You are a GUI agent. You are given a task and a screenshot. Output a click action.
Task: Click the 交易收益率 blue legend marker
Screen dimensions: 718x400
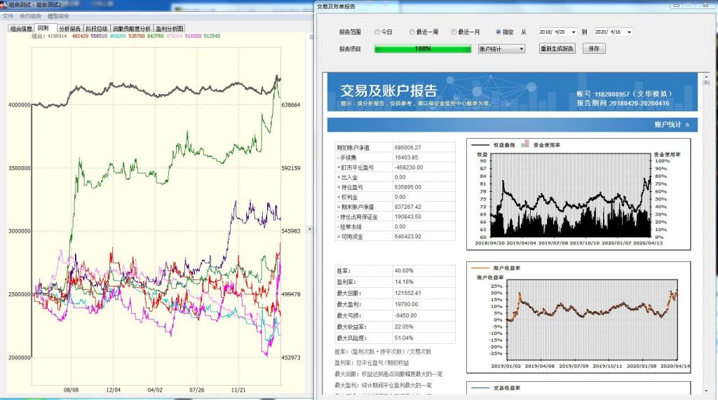tap(480, 388)
